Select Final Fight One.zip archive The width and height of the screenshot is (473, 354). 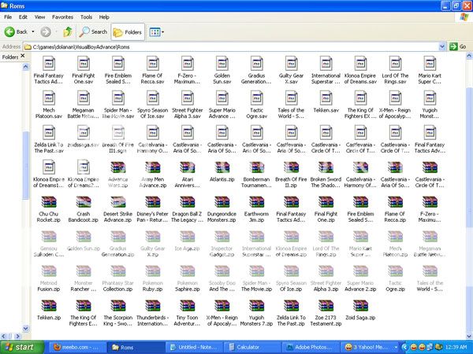326,208
